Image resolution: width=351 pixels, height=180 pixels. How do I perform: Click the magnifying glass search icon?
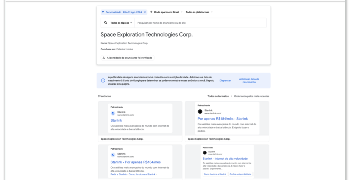point(106,23)
